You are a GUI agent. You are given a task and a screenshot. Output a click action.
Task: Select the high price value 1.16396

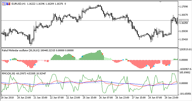pyautogui.click(x=40, y=4)
